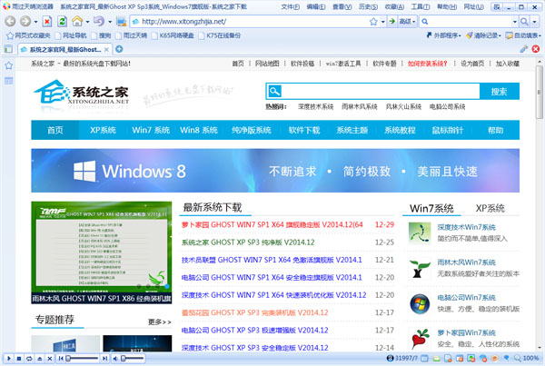Open the home page via house icon
This screenshot has height=366, width=545.
pyautogui.click(x=77, y=22)
